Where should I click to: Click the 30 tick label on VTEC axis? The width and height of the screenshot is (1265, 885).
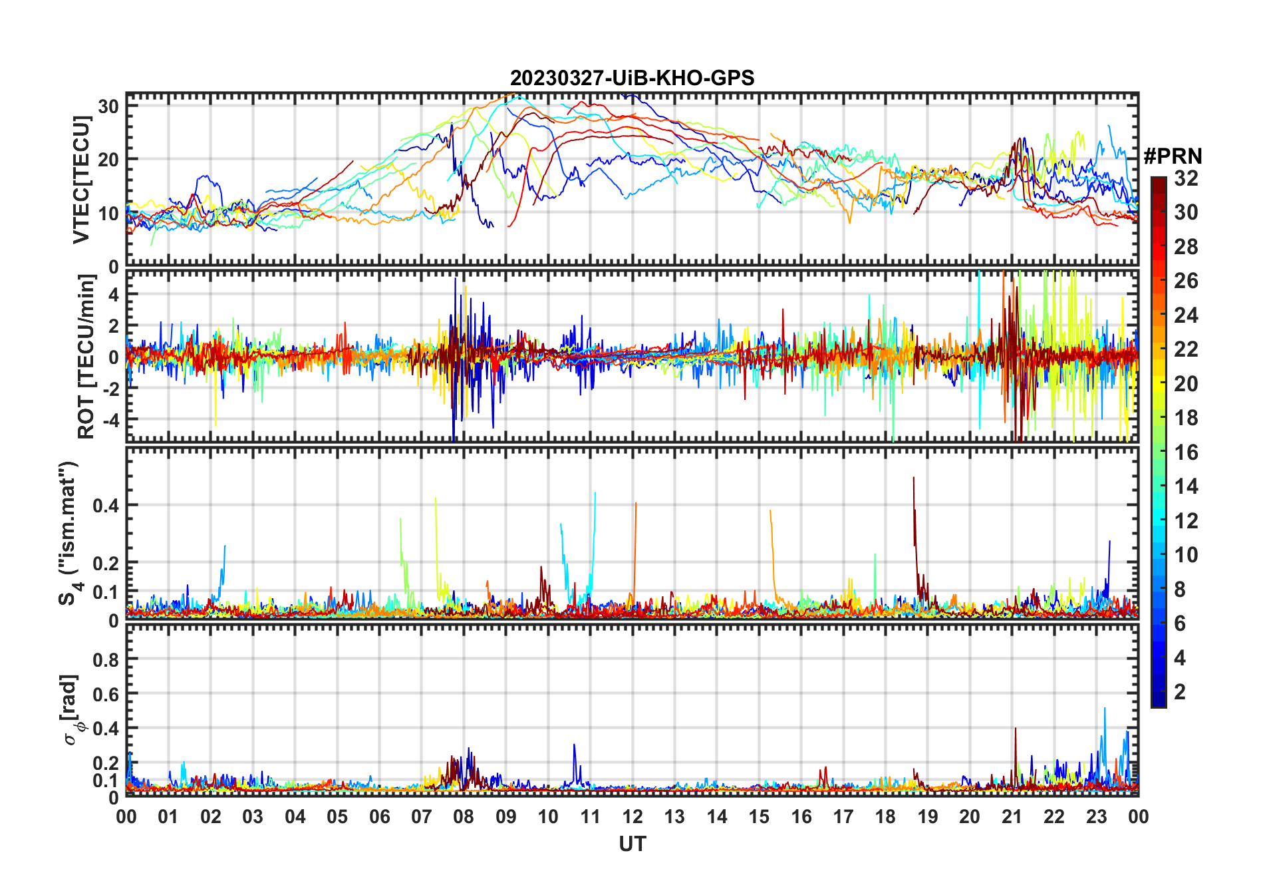(x=109, y=106)
